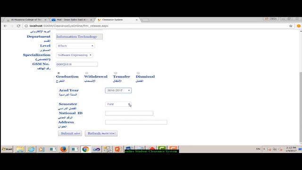Image resolution: width=302 pixels, height=170 pixels.
Task: Open File Explorer from the taskbar
Action: 20,149
